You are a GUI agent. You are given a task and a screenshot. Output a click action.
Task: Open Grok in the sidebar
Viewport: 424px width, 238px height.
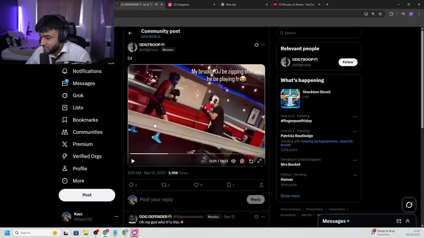tap(73, 96)
